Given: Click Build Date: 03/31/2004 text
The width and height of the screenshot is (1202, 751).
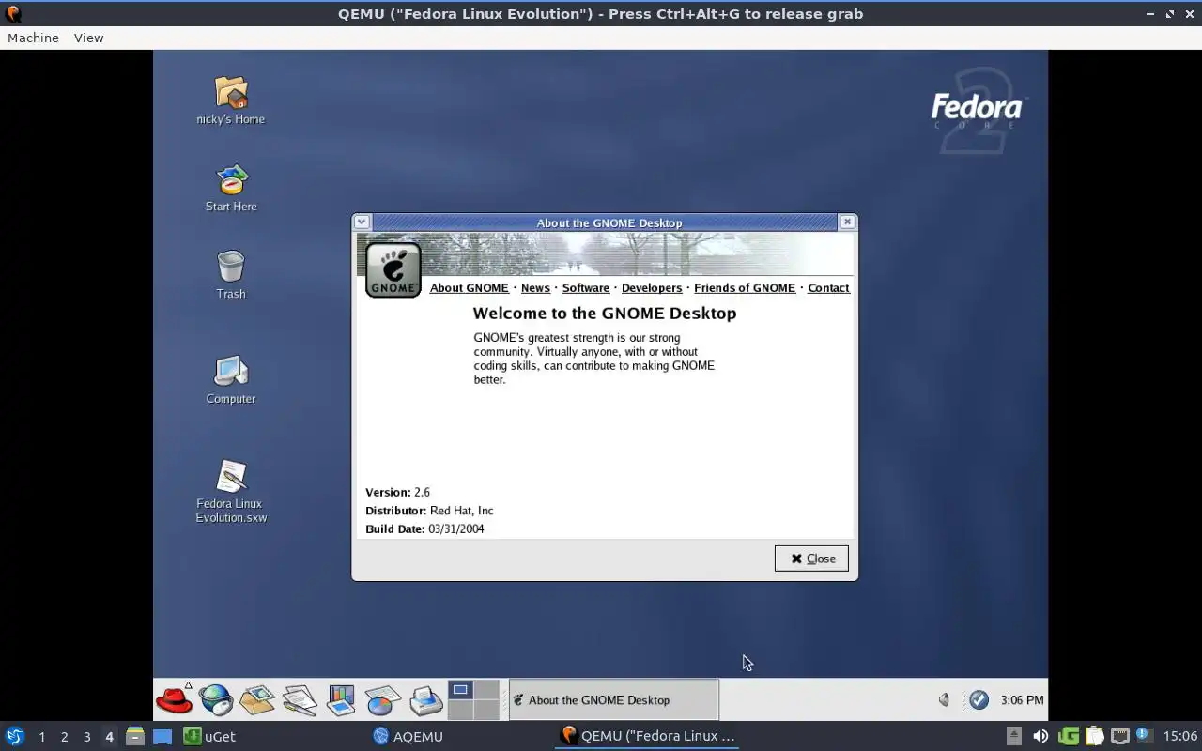Looking at the screenshot, I should point(424,529).
